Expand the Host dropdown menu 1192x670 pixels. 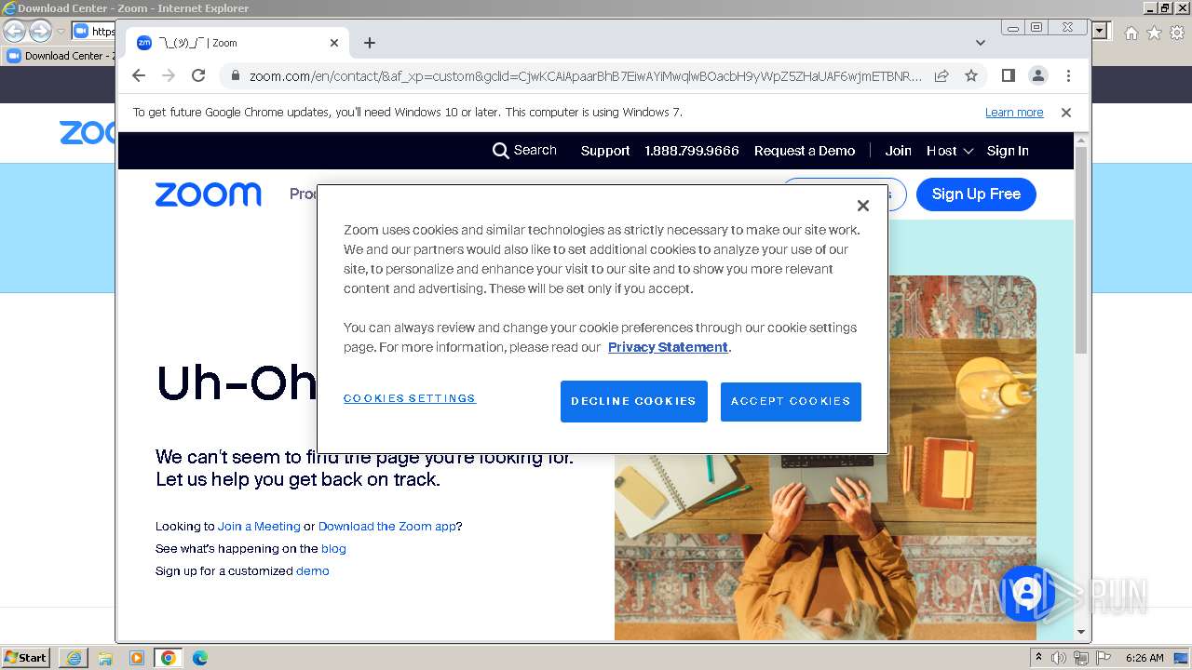tap(950, 151)
